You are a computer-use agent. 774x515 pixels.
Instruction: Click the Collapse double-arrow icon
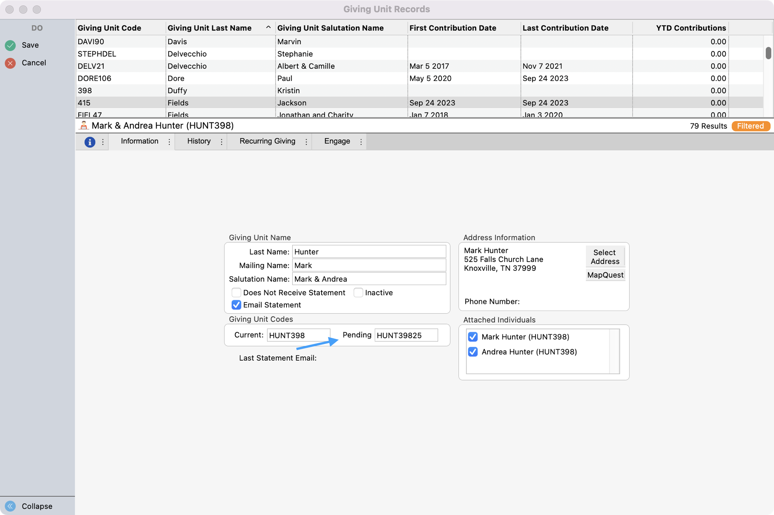(x=10, y=506)
